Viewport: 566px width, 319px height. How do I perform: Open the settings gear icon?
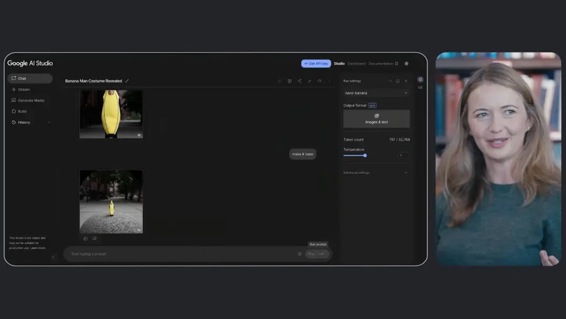click(407, 63)
